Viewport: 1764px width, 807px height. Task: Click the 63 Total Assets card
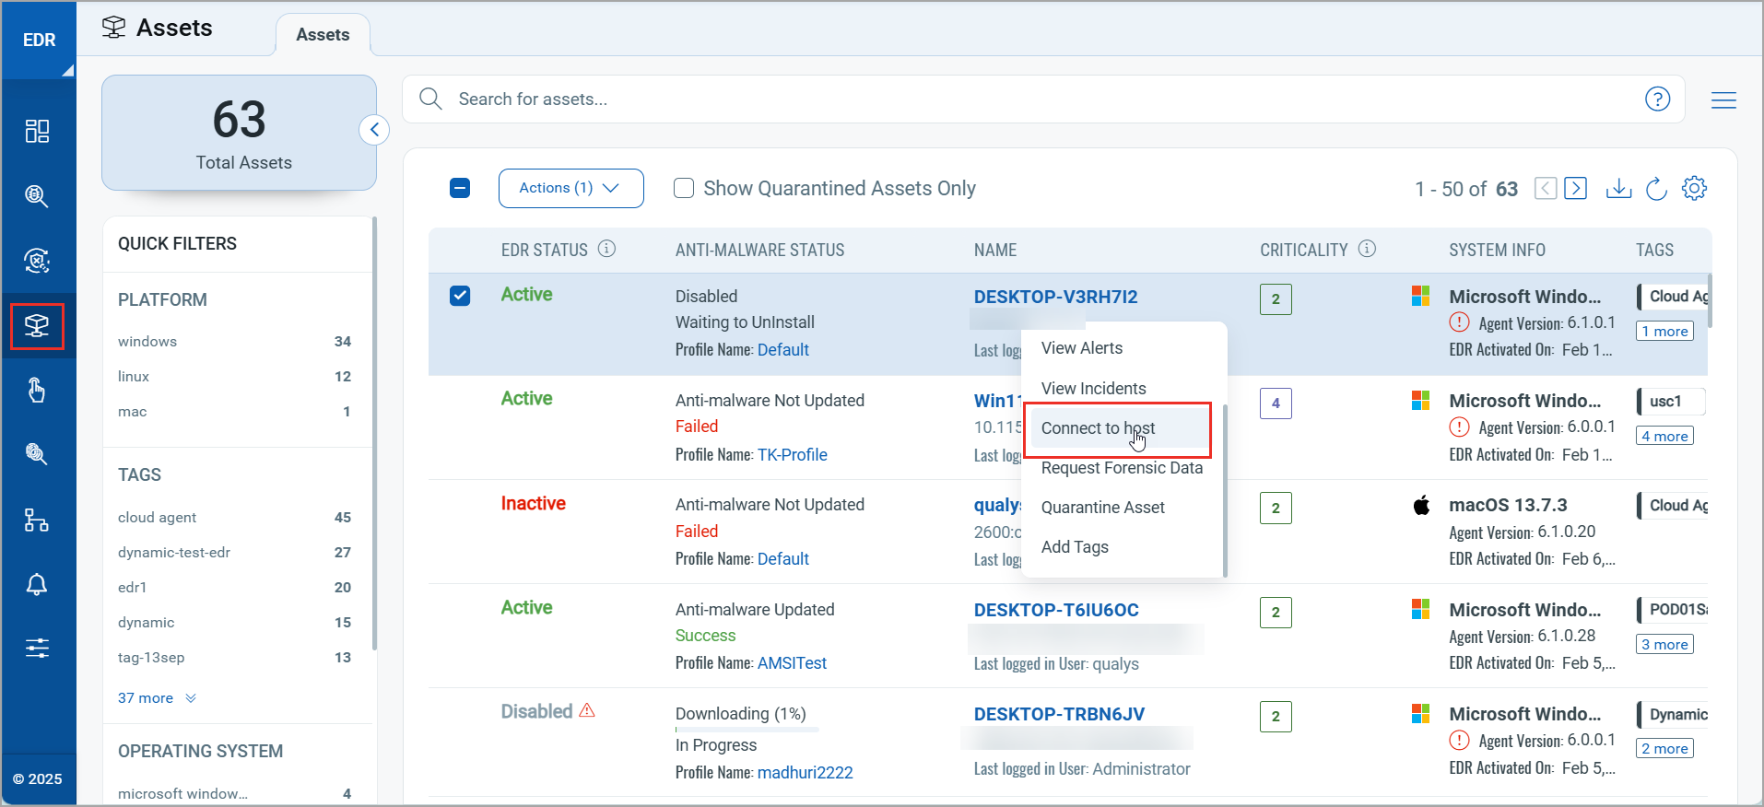pyautogui.click(x=239, y=133)
